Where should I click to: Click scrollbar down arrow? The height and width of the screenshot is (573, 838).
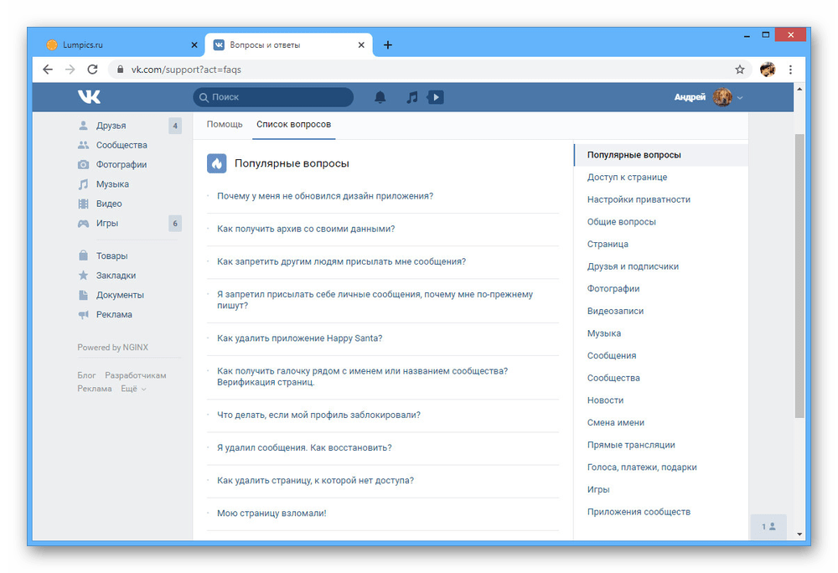coord(799,534)
